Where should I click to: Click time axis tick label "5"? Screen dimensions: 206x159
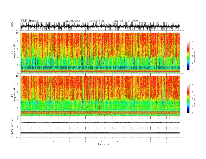tap(102, 142)
